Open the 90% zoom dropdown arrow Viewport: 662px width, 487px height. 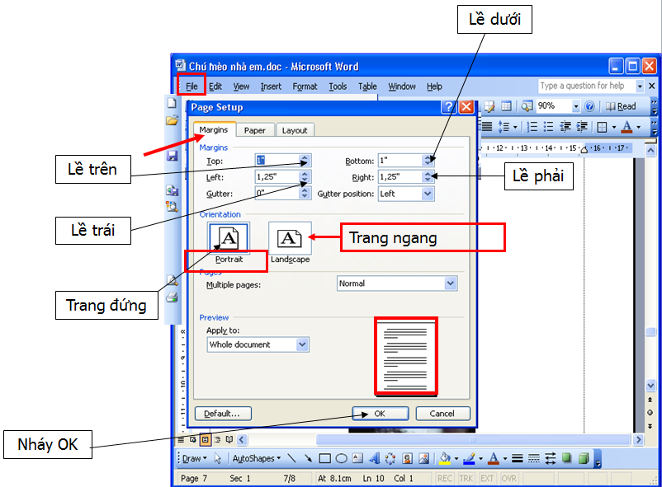576,106
